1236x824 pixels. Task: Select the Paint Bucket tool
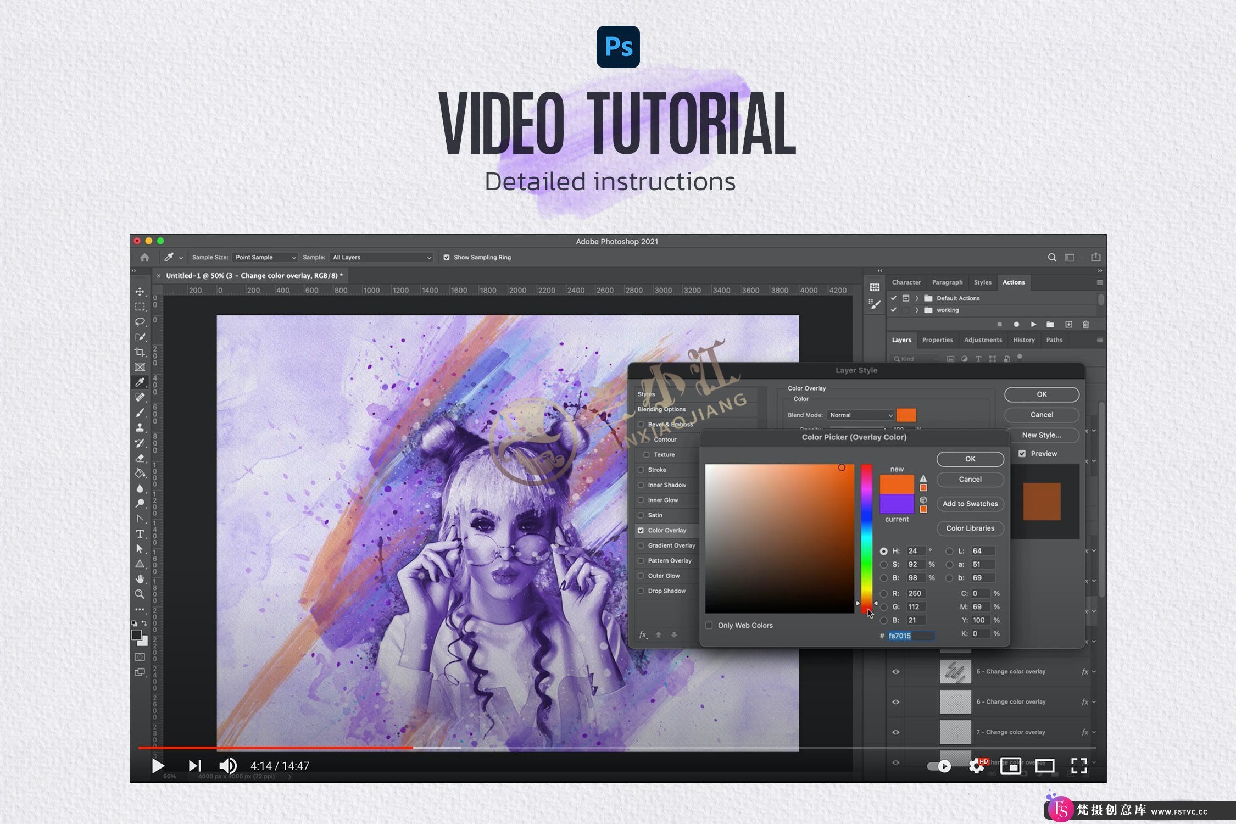[x=140, y=473]
